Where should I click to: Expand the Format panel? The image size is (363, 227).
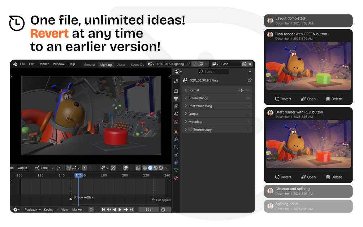pyautogui.click(x=217, y=90)
